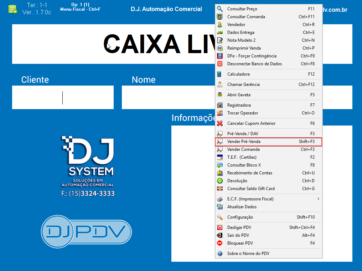Click the magnifier icon for Consultar Preço
Screen dimensions: 362x271
click(220, 9)
